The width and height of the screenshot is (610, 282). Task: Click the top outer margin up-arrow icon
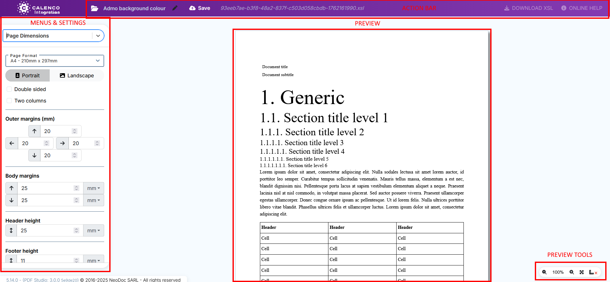[x=34, y=131]
